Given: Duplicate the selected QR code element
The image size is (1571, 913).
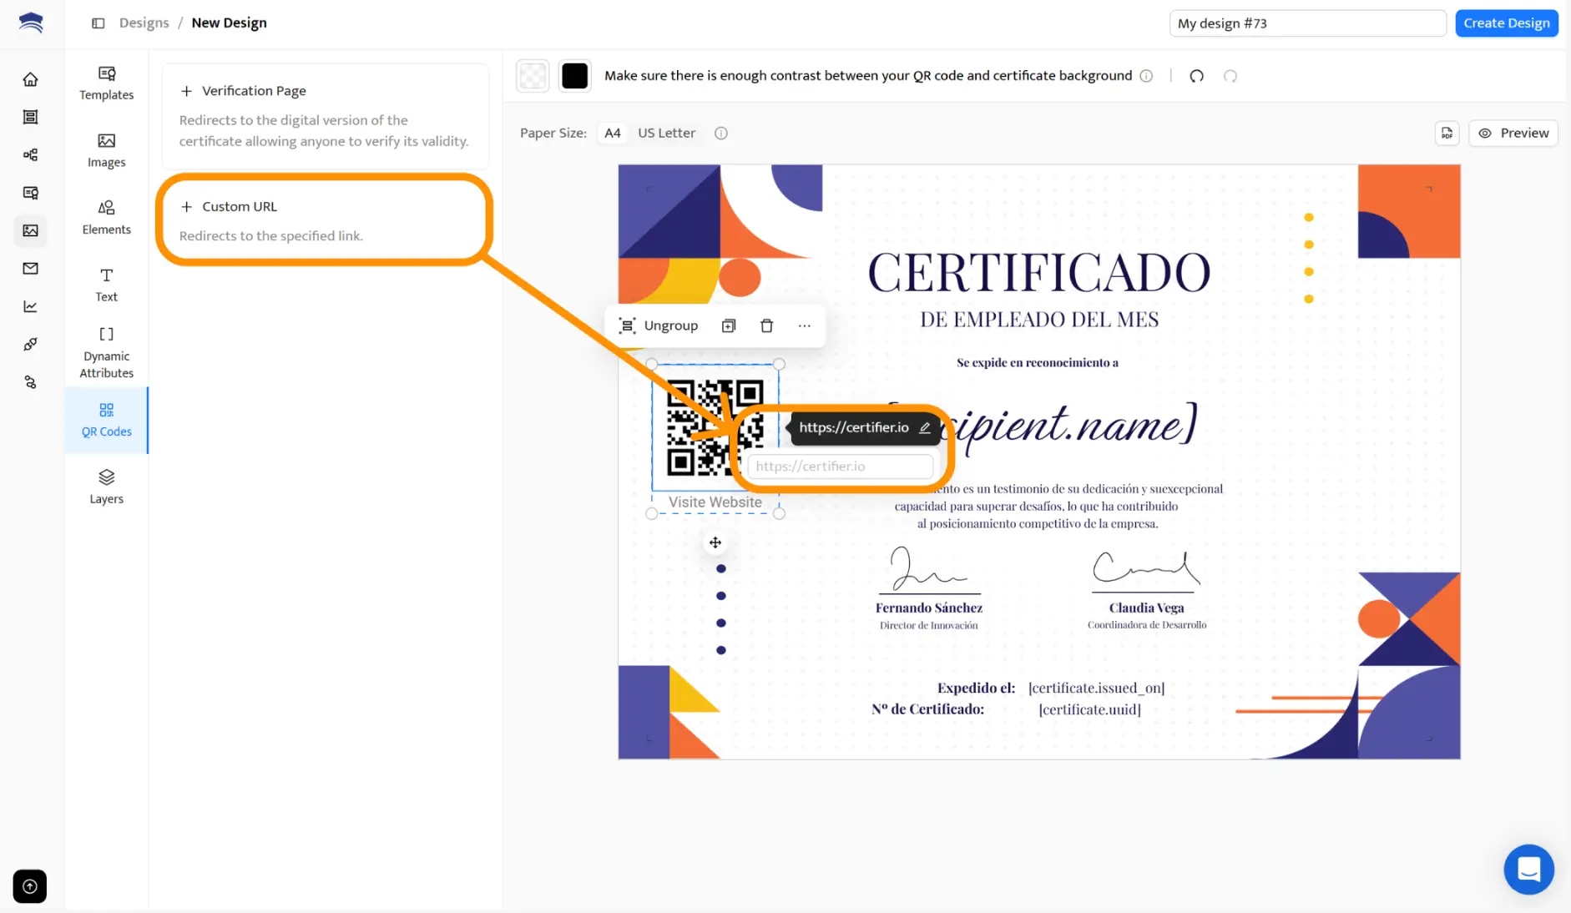Looking at the screenshot, I should 728,325.
